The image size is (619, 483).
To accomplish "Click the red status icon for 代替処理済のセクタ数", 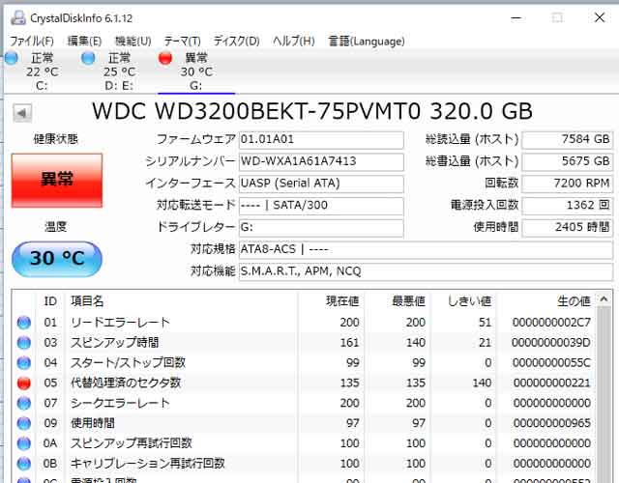I will (x=24, y=383).
